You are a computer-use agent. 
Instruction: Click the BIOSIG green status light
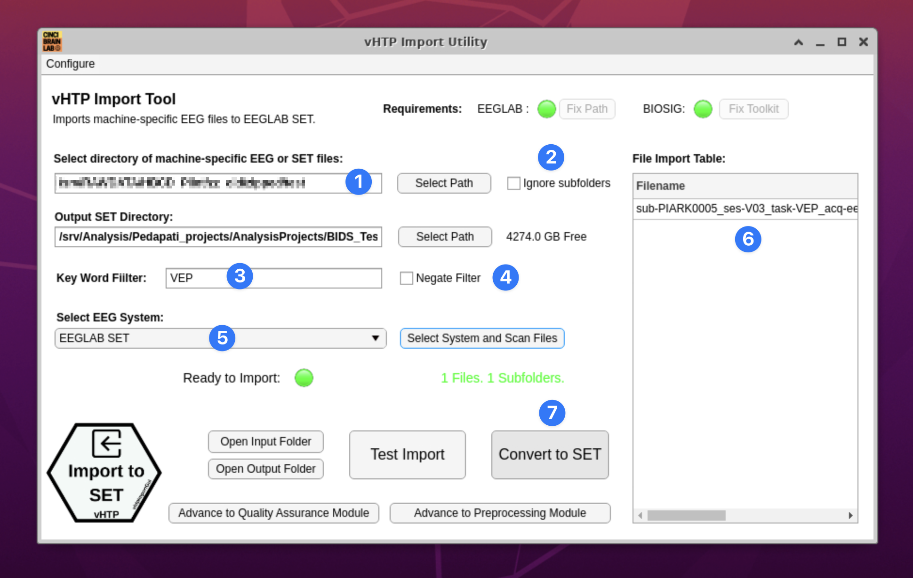[703, 109]
